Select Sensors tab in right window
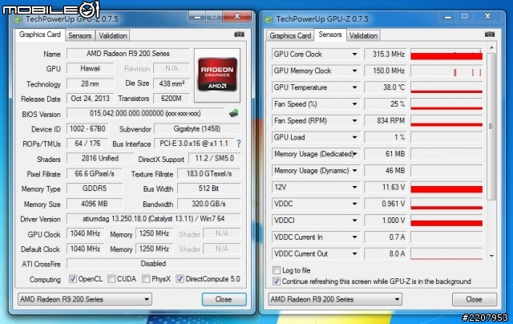Image resolution: width=513 pixels, height=324 pixels. coord(330,34)
